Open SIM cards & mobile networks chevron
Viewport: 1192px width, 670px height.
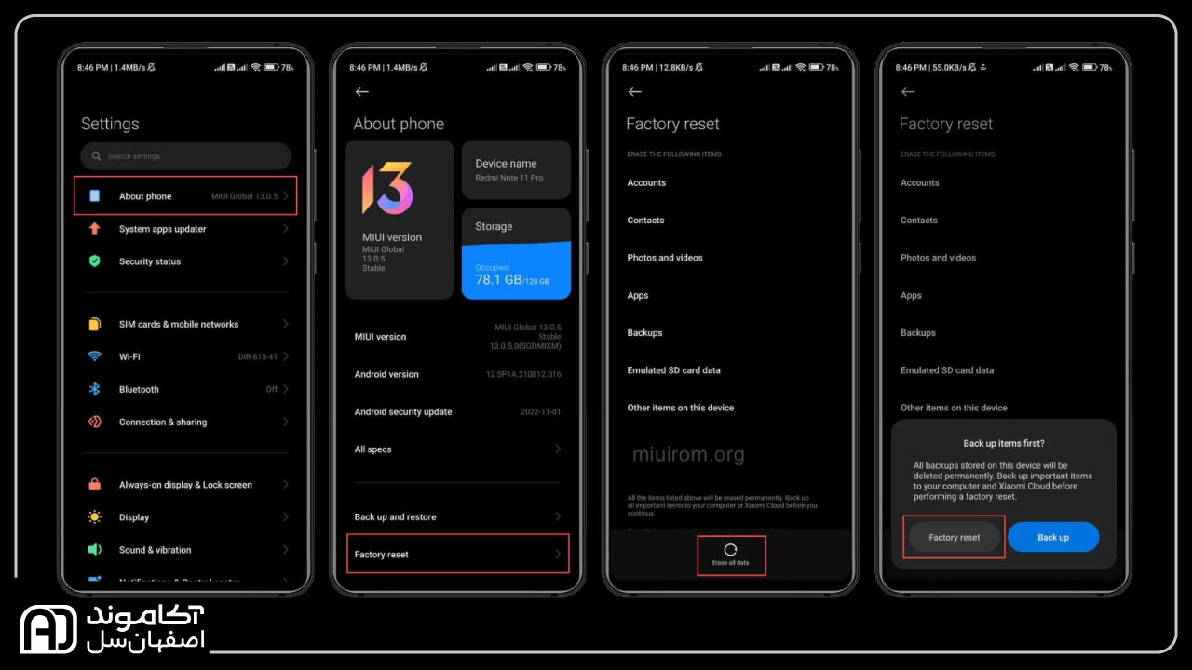point(286,324)
